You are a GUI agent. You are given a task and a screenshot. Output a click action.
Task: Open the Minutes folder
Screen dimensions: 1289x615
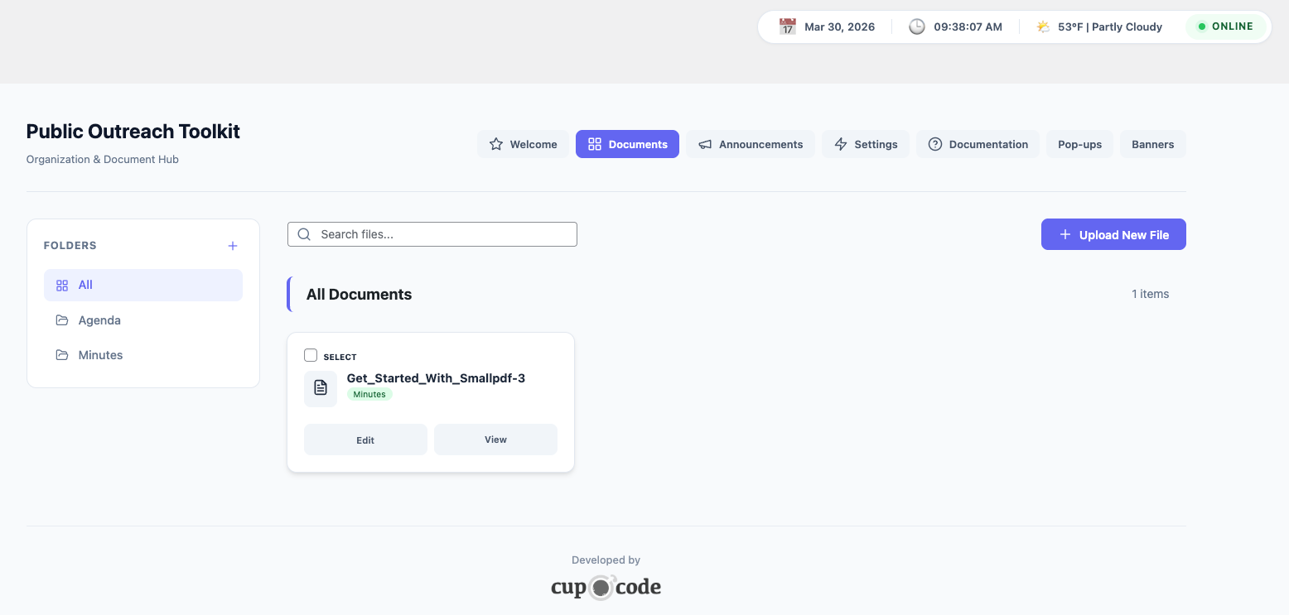coord(100,355)
